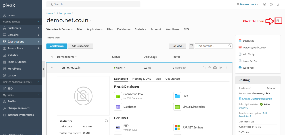Switch to the top Databases tab

124,29
